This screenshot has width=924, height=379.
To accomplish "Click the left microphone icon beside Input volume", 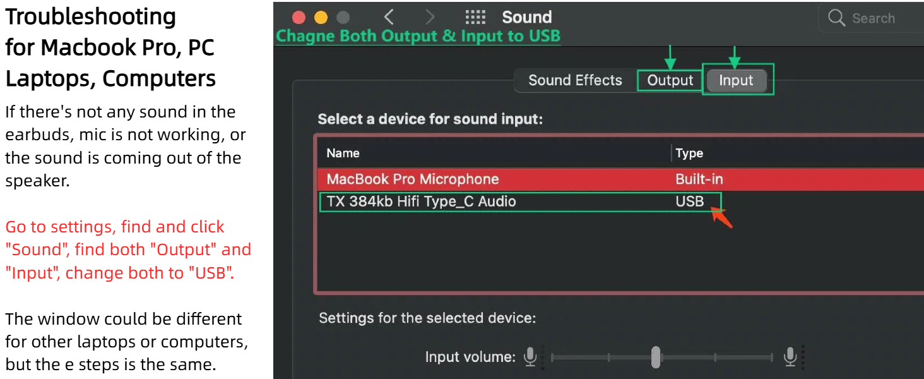I will [x=531, y=357].
